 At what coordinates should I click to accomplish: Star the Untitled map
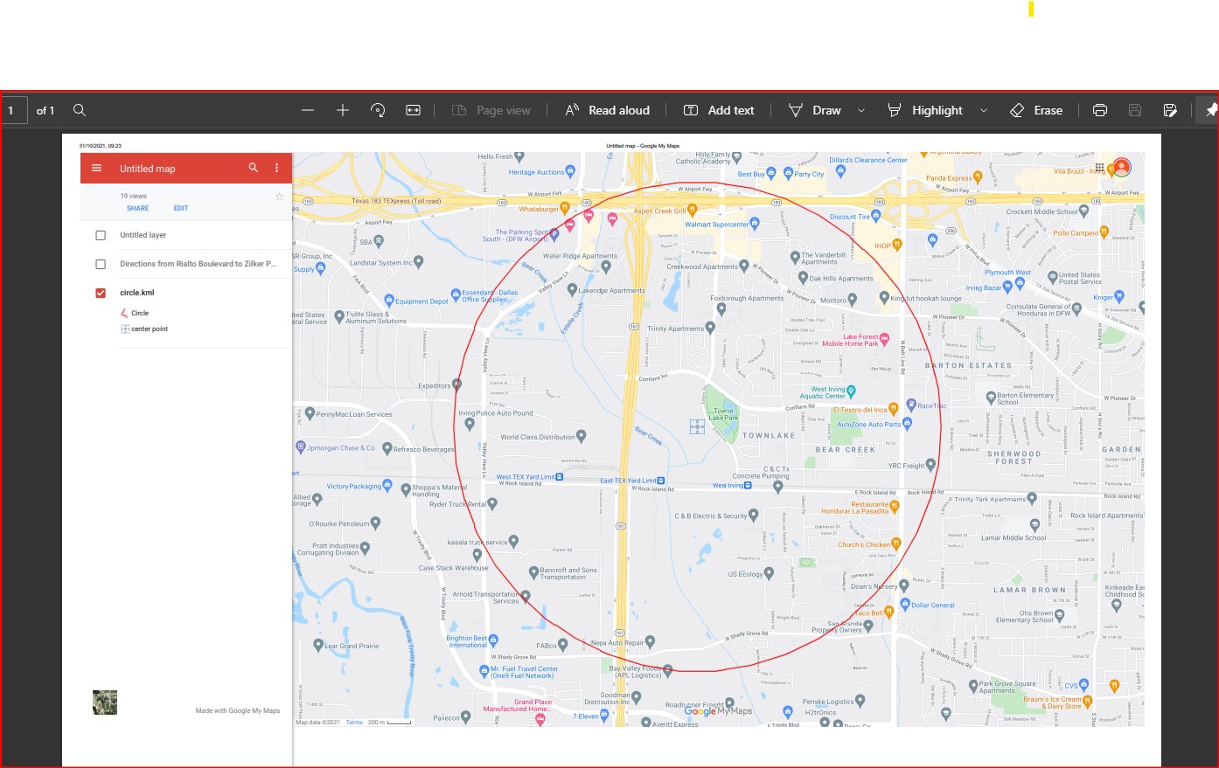(x=280, y=197)
